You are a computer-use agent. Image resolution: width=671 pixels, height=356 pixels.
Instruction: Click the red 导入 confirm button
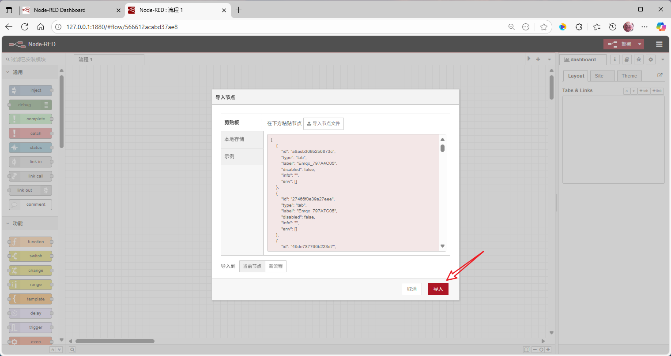pos(438,289)
